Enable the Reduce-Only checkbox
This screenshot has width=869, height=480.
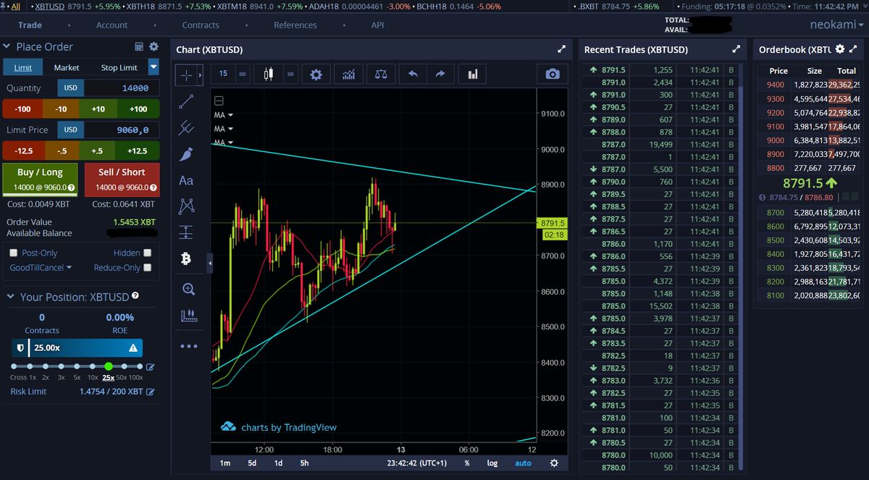(148, 267)
